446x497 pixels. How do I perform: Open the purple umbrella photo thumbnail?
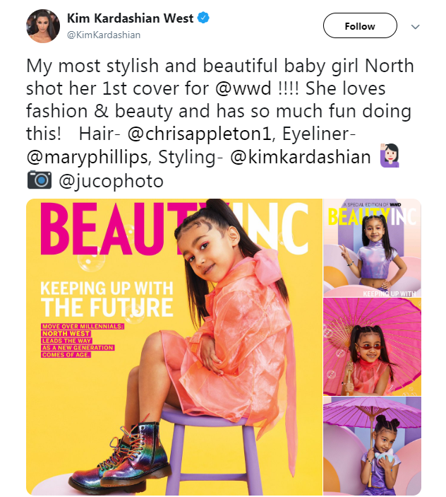coord(373,446)
